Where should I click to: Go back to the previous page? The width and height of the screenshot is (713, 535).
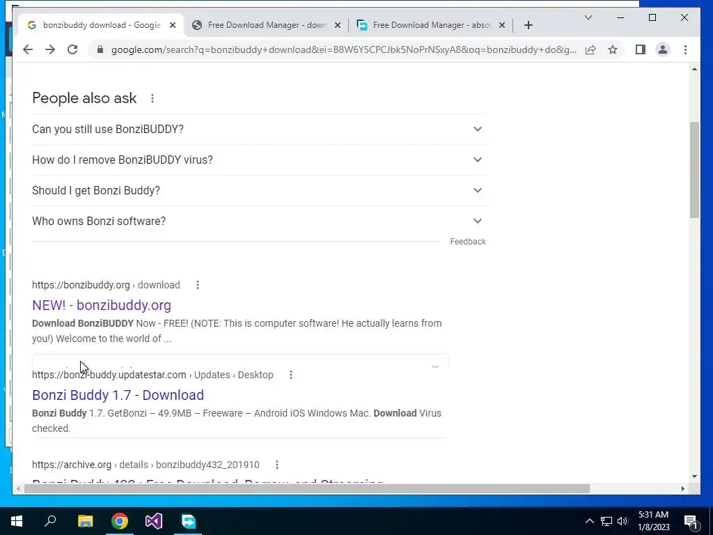pyautogui.click(x=28, y=49)
